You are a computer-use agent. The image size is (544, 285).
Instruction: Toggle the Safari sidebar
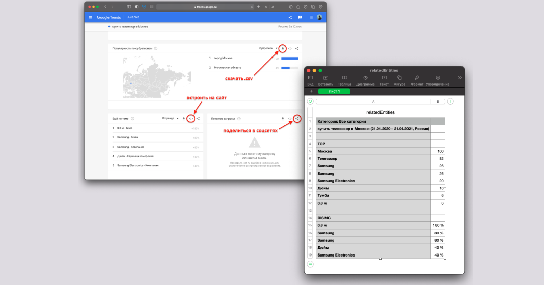pos(129,7)
